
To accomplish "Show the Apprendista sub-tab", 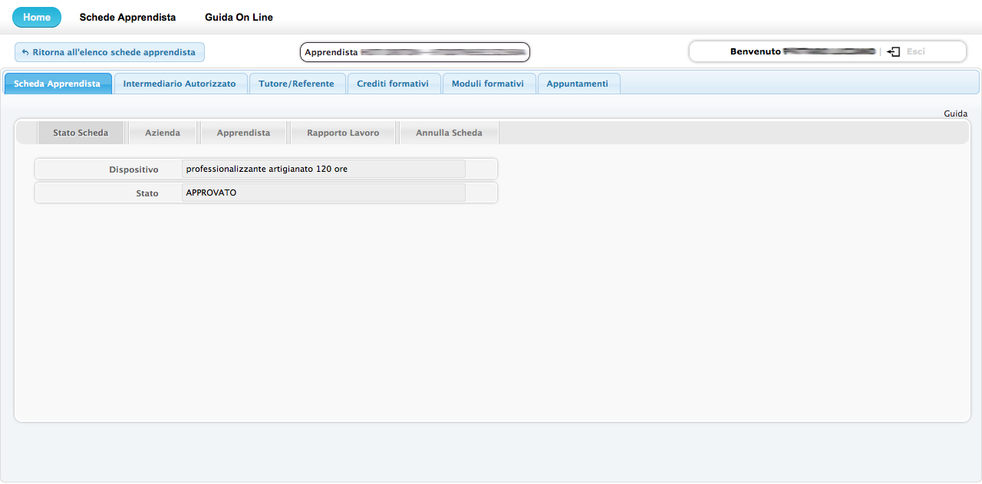I will 243,133.
